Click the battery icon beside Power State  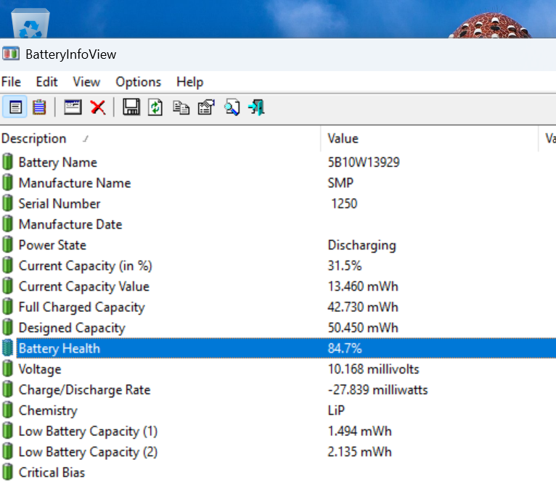(7, 244)
